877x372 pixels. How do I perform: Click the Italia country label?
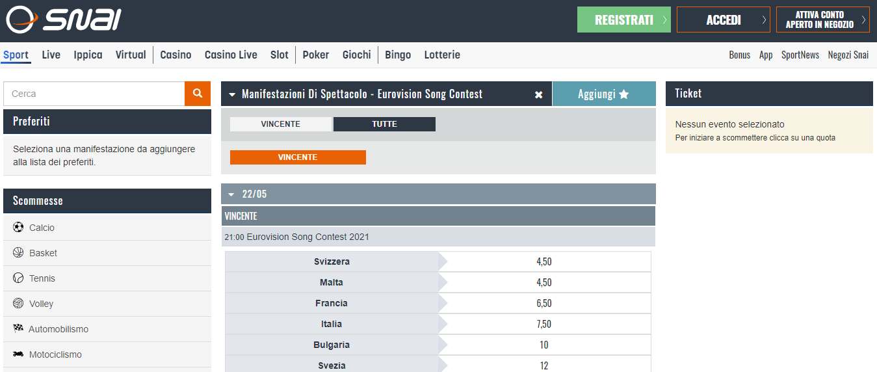332,325
